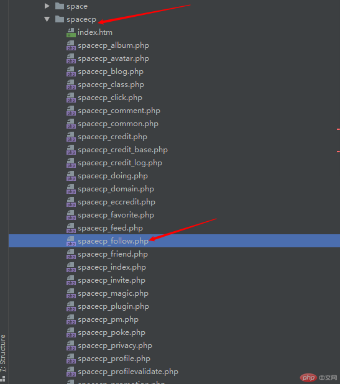Expand the space folder arrow

47,6
